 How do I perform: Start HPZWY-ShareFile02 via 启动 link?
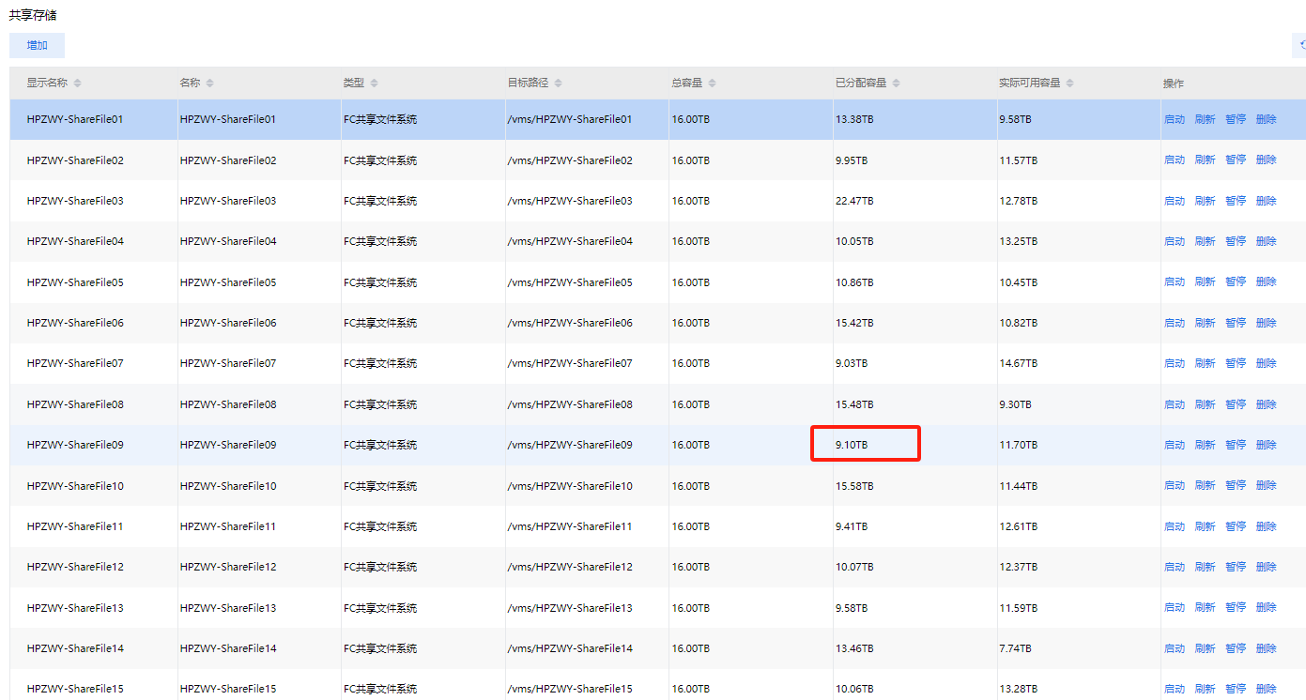point(1175,160)
